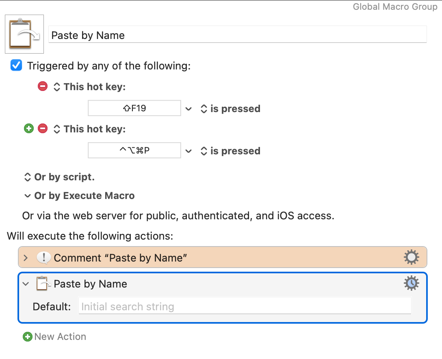The image size is (442, 359).
Task: Open gear menu for Comment action
Action: tap(411, 257)
